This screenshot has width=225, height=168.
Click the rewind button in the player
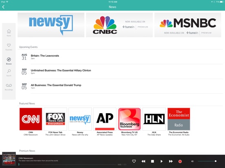[x=143, y=161]
